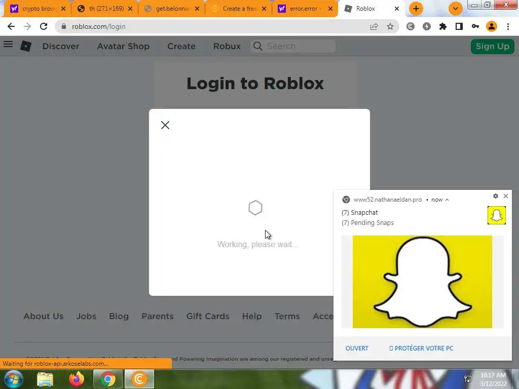This screenshot has width=519, height=389.
Task: Open the Windows Start menu
Action: 13,379
